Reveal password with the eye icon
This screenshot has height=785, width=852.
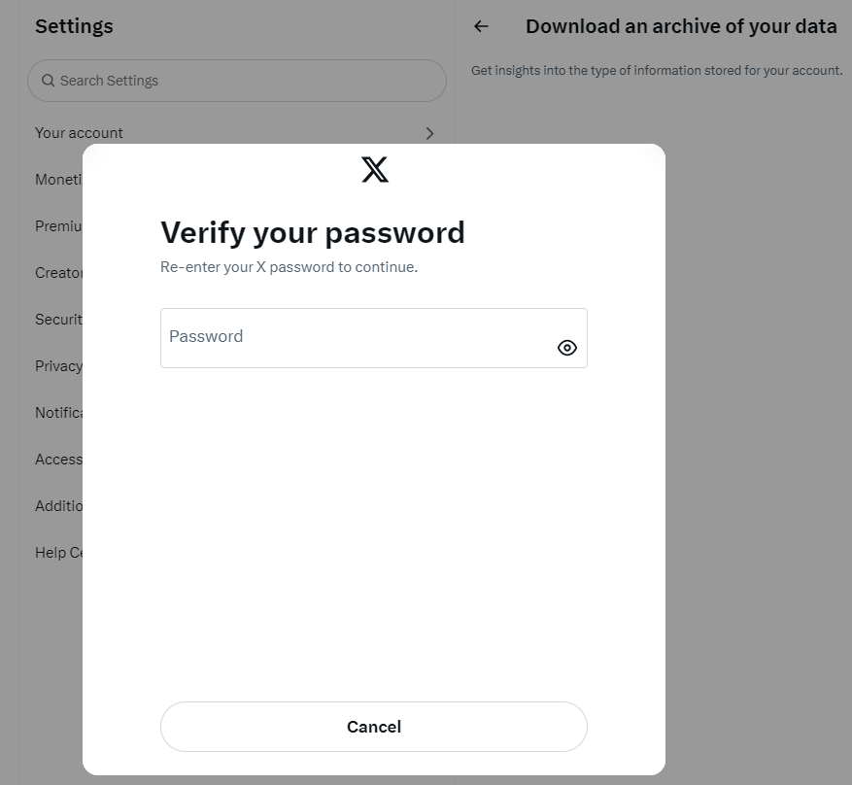point(566,348)
